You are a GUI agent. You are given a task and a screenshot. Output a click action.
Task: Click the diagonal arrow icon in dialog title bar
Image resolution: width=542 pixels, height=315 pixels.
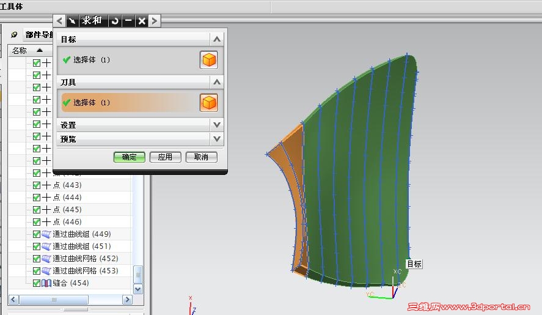72,21
